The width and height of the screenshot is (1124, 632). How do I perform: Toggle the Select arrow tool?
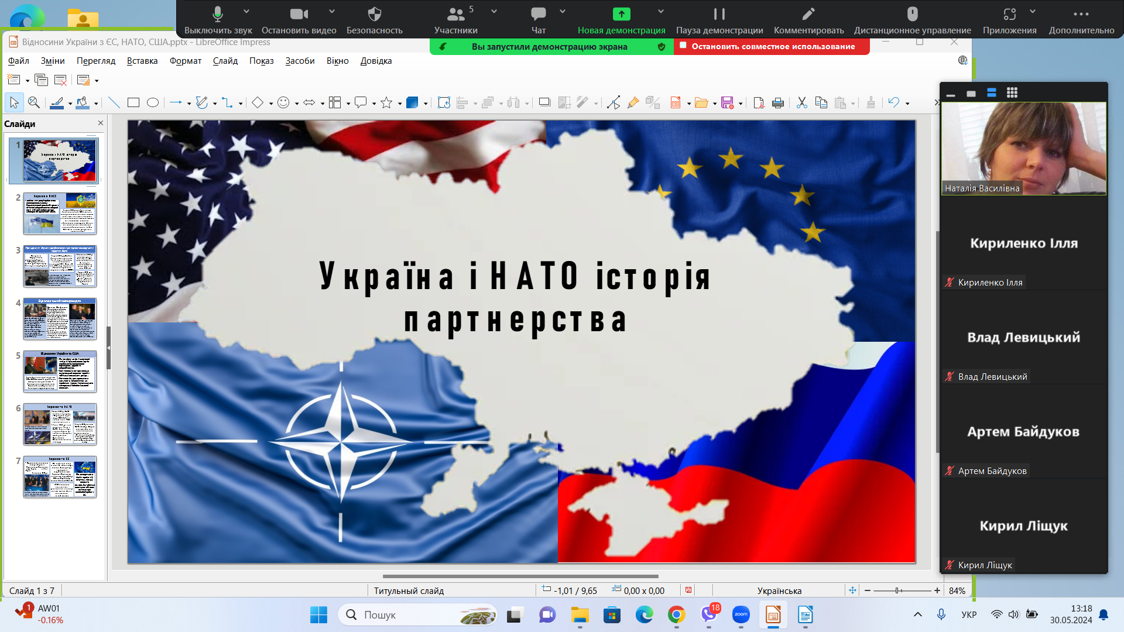[15, 103]
